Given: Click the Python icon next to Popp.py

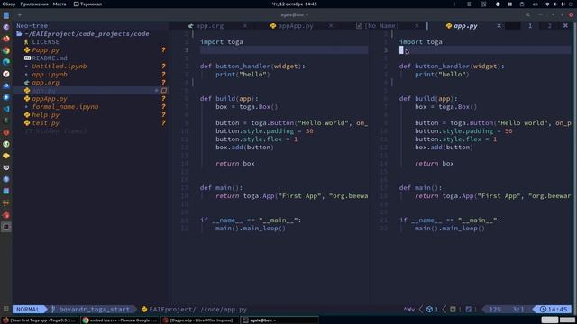Looking at the screenshot, I should 27,50.
